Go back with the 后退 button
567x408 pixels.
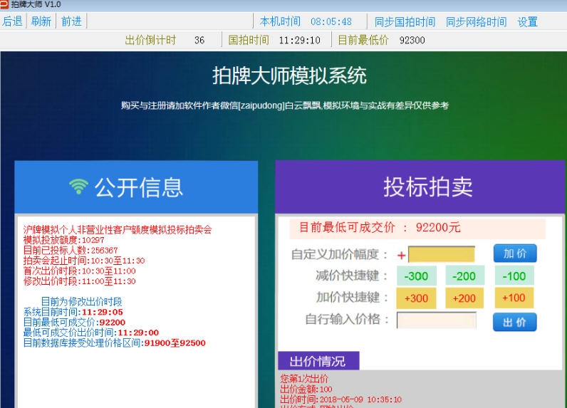point(12,21)
